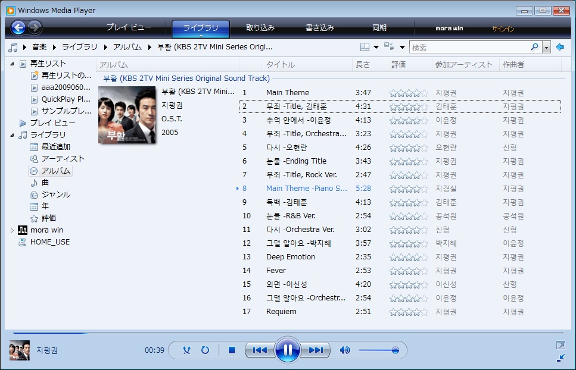576x370 pixels.
Task: Toggle repeat playback
Action: coord(205,350)
